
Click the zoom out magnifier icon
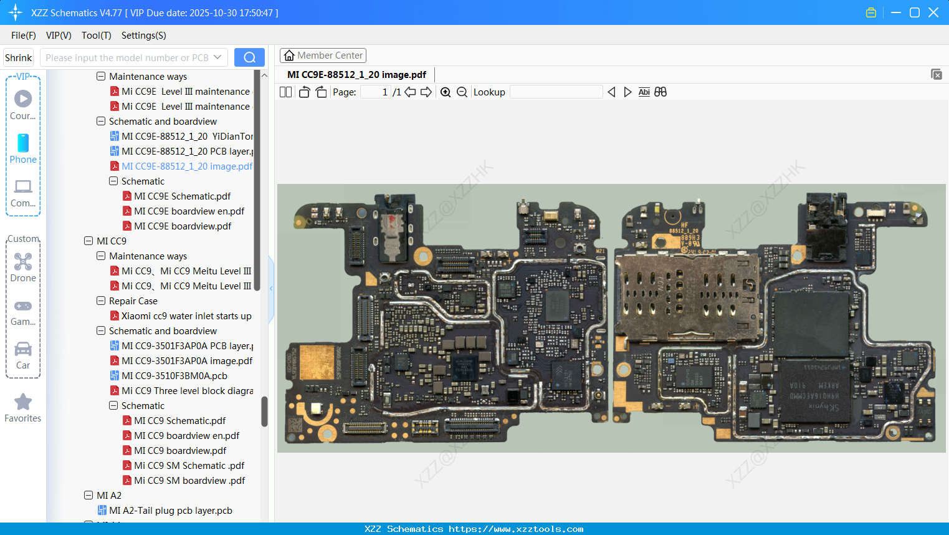click(462, 92)
